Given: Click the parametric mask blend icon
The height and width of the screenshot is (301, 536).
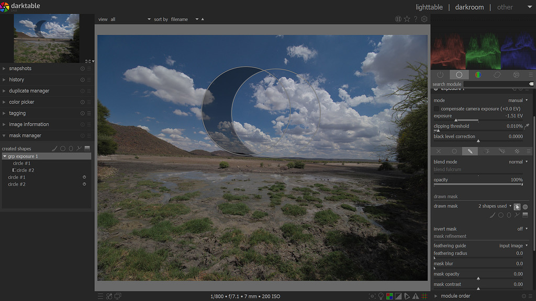Looking at the screenshot, I should [x=486, y=151].
